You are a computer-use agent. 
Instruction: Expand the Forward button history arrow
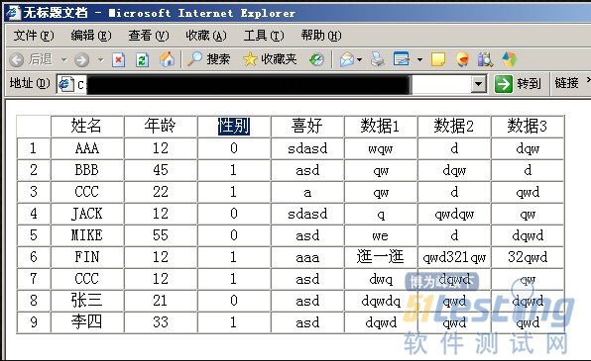(100, 59)
